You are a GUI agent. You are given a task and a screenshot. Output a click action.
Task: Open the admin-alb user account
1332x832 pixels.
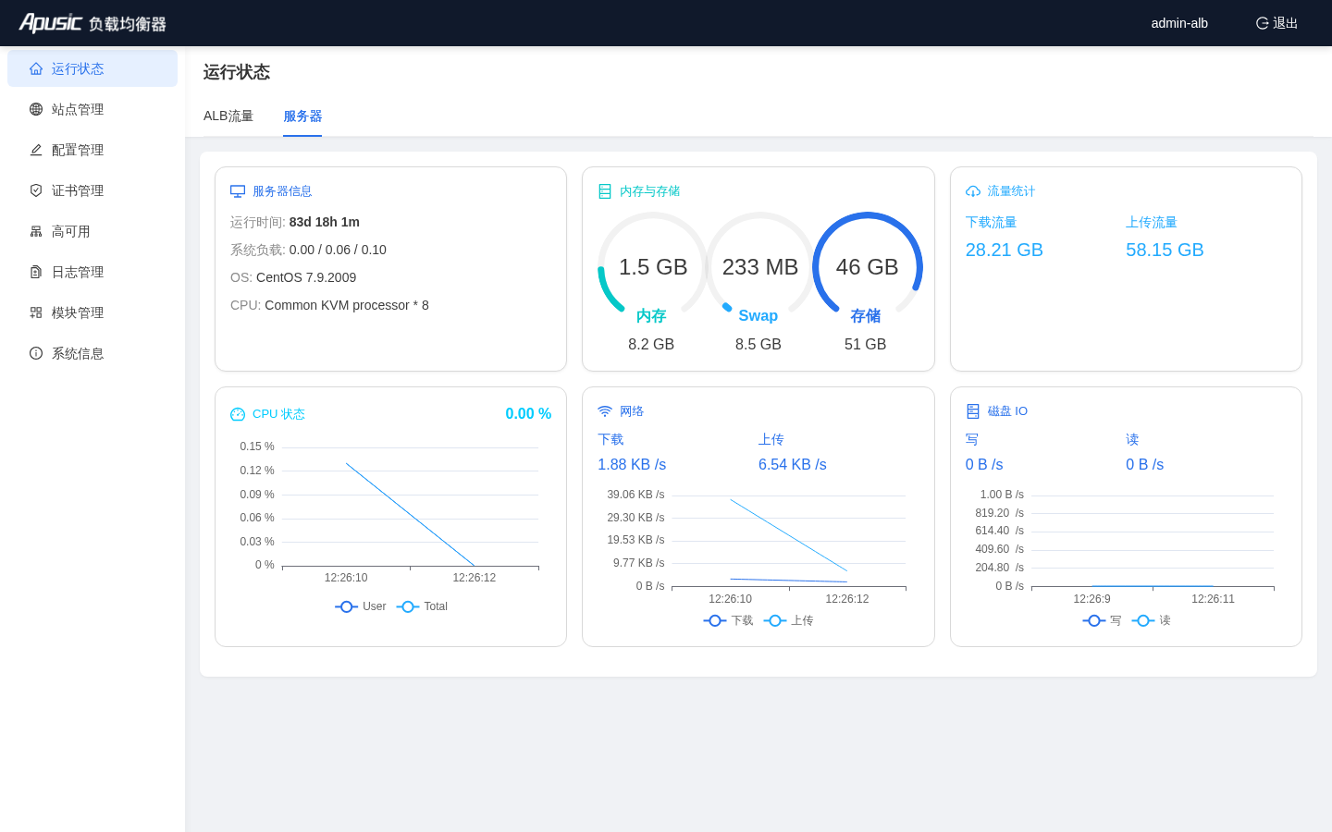[1179, 23]
